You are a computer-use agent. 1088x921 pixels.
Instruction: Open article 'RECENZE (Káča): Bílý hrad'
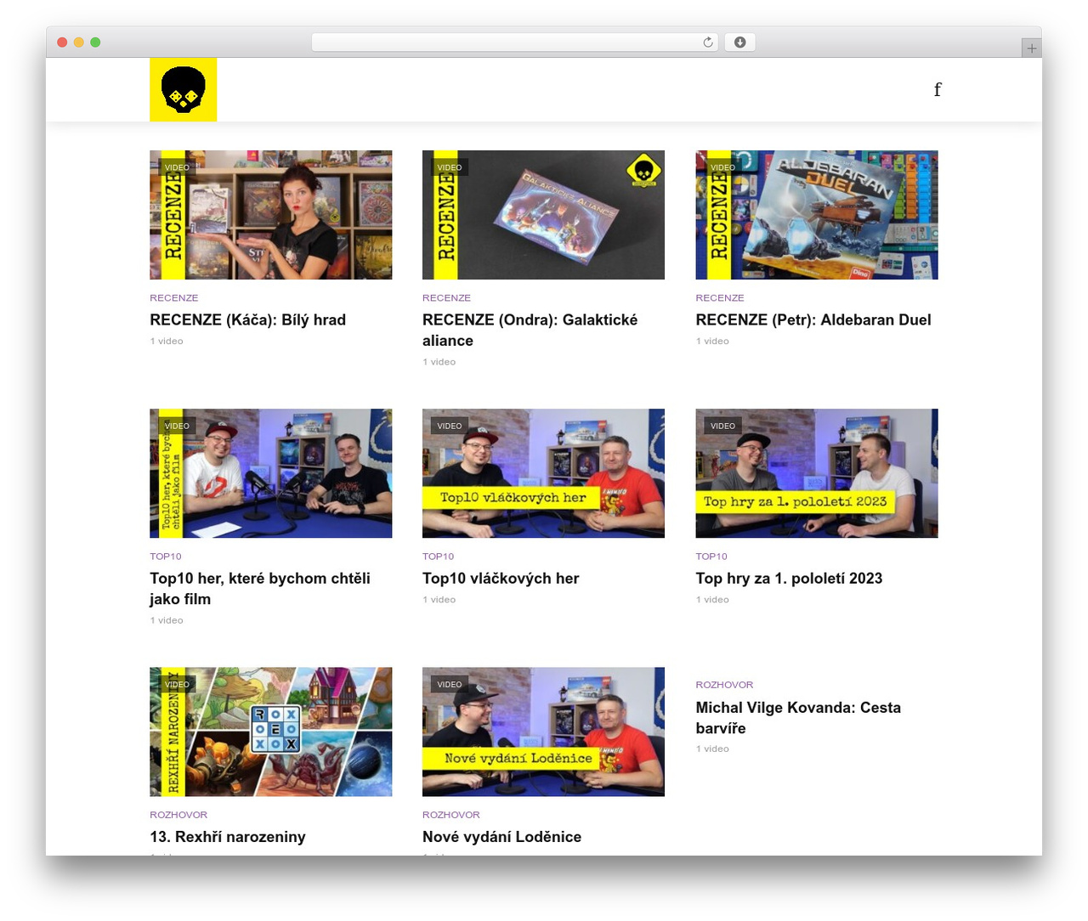247,320
